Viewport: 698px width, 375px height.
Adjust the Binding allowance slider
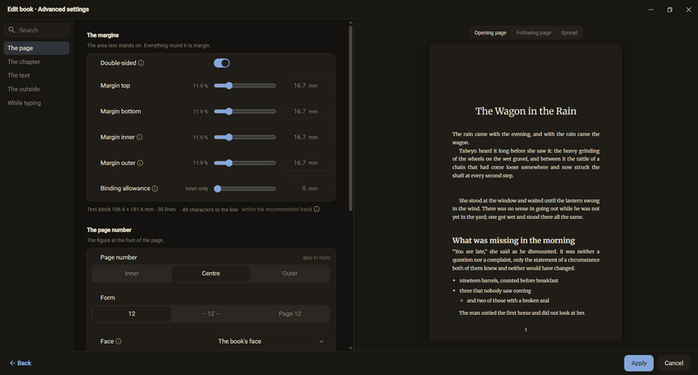click(245, 188)
